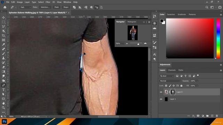223x125 pixels.
Task: Add a layer mask icon in Layers panel
Action: [198, 116]
